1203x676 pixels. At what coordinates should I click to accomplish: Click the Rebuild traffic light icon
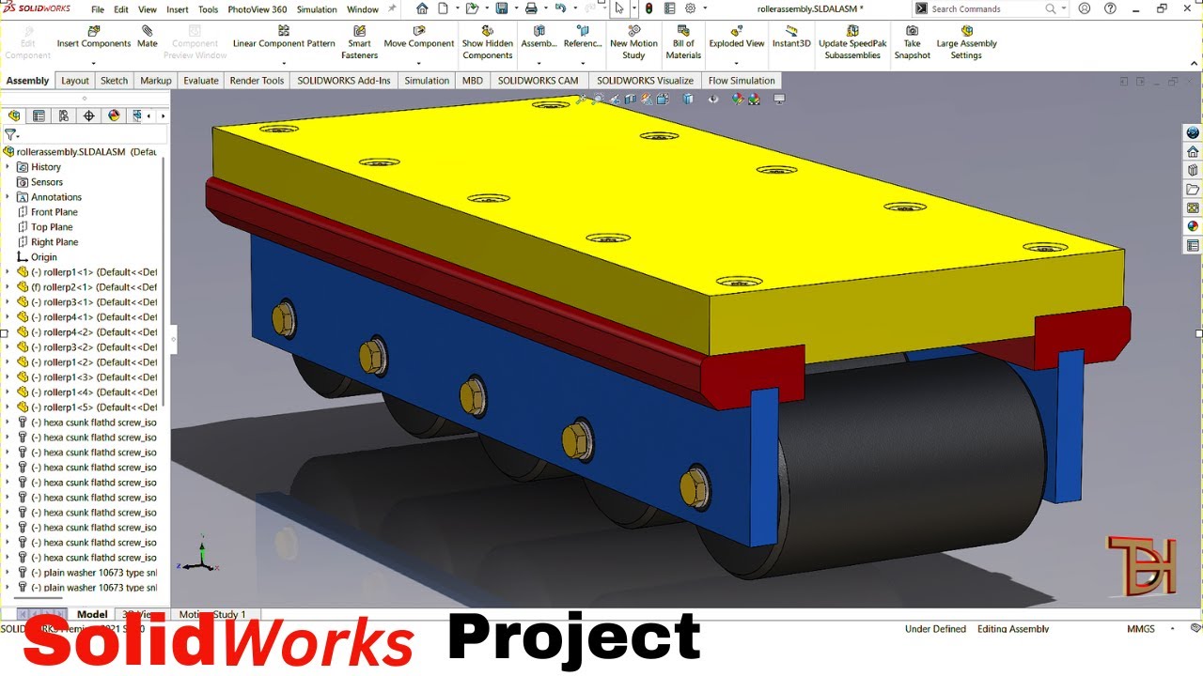point(648,8)
